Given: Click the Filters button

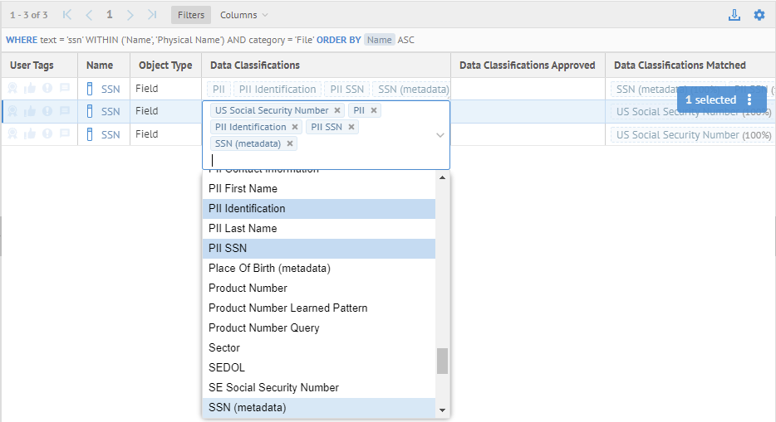Looking at the screenshot, I should [x=191, y=15].
